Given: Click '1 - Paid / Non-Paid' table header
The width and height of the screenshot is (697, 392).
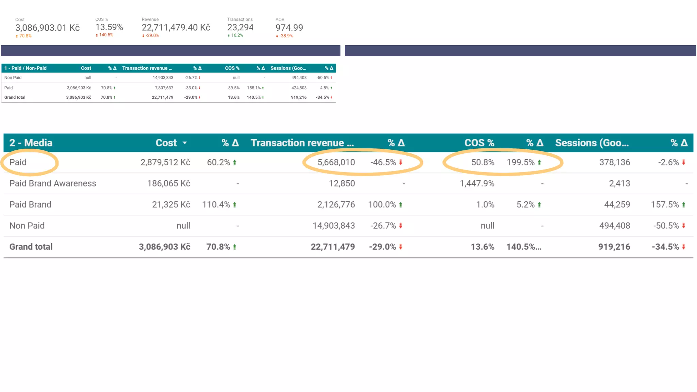Looking at the screenshot, I should point(26,68).
